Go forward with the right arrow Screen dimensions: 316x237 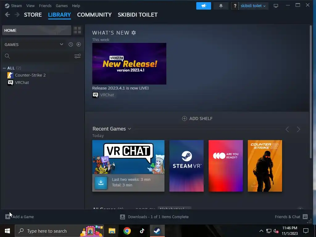[x=17, y=15]
